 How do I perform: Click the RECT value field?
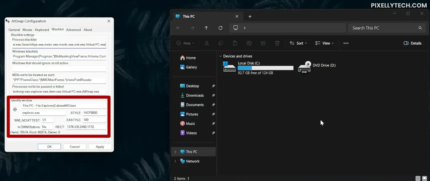86,127
